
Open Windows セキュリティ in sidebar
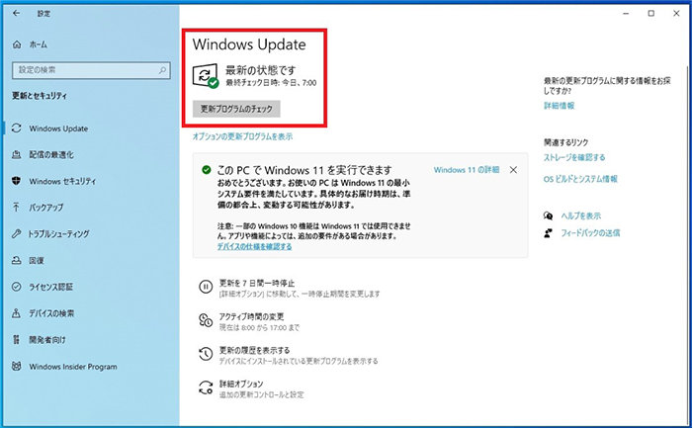coord(62,181)
